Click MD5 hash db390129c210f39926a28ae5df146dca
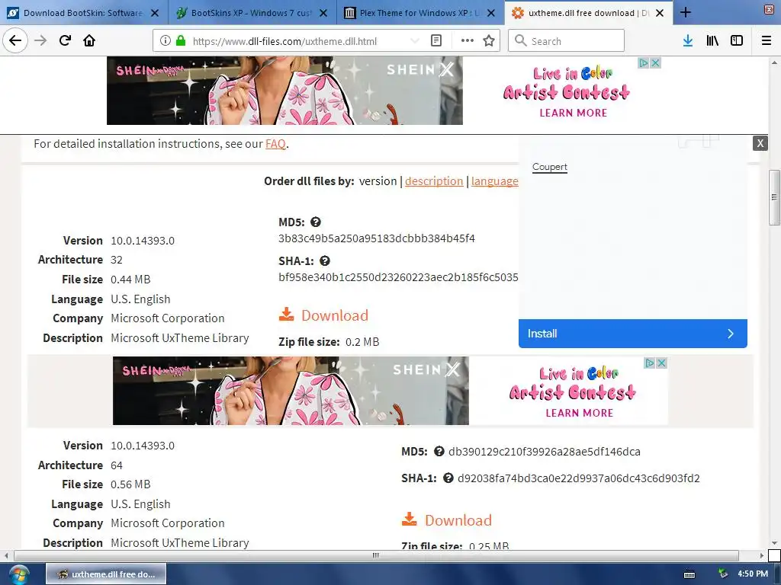781x585 pixels. [545, 451]
